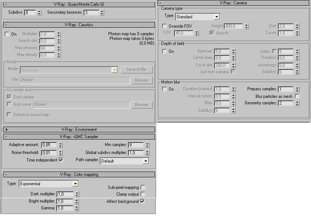311x223 pixels.
Task: Adjust the FOV spinner
Action: click(196, 33)
